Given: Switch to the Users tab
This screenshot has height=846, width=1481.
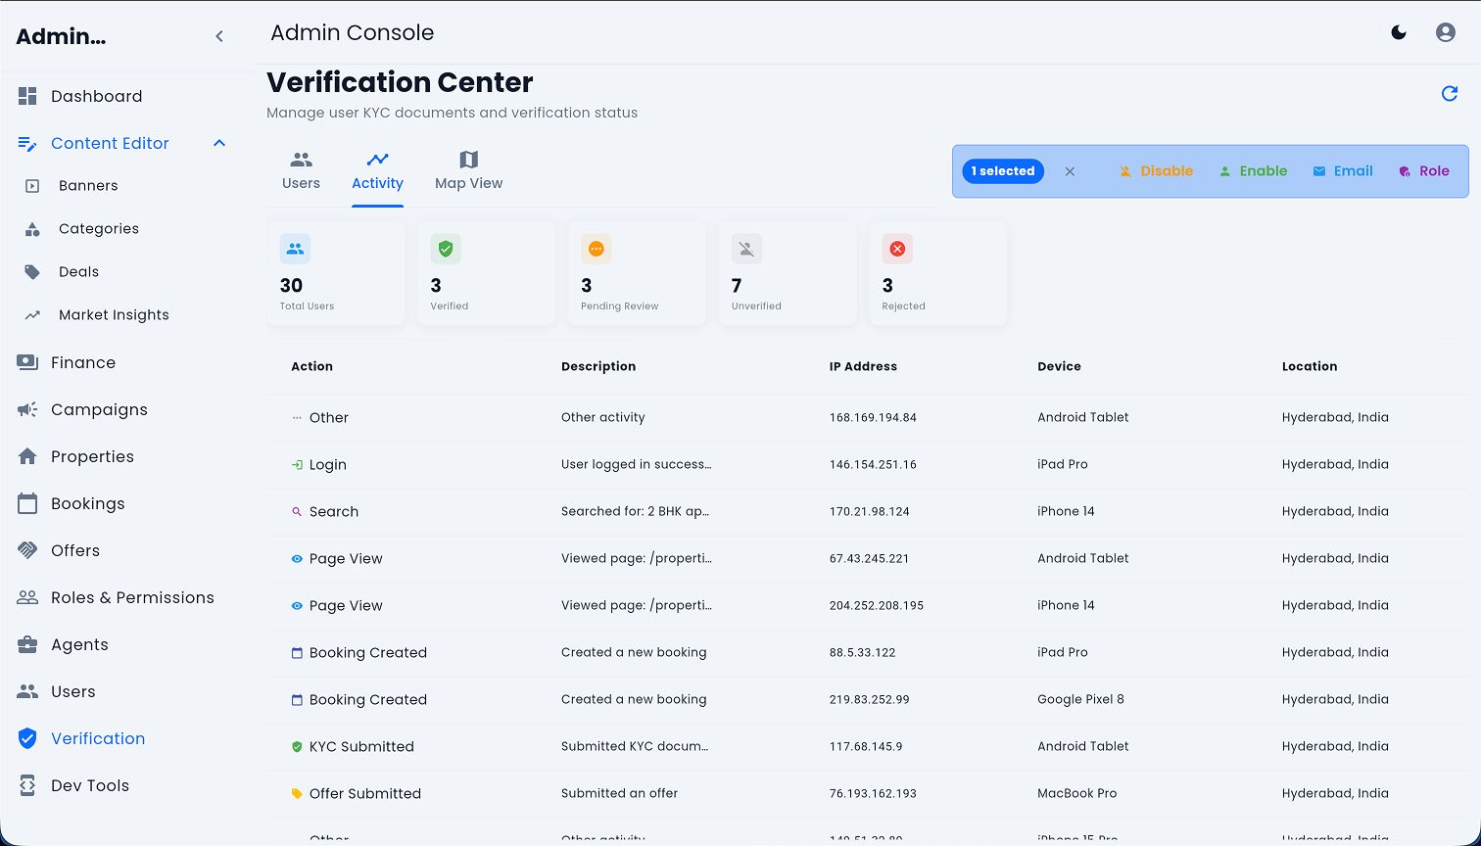Looking at the screenshot, I should (x=301, y=171).
